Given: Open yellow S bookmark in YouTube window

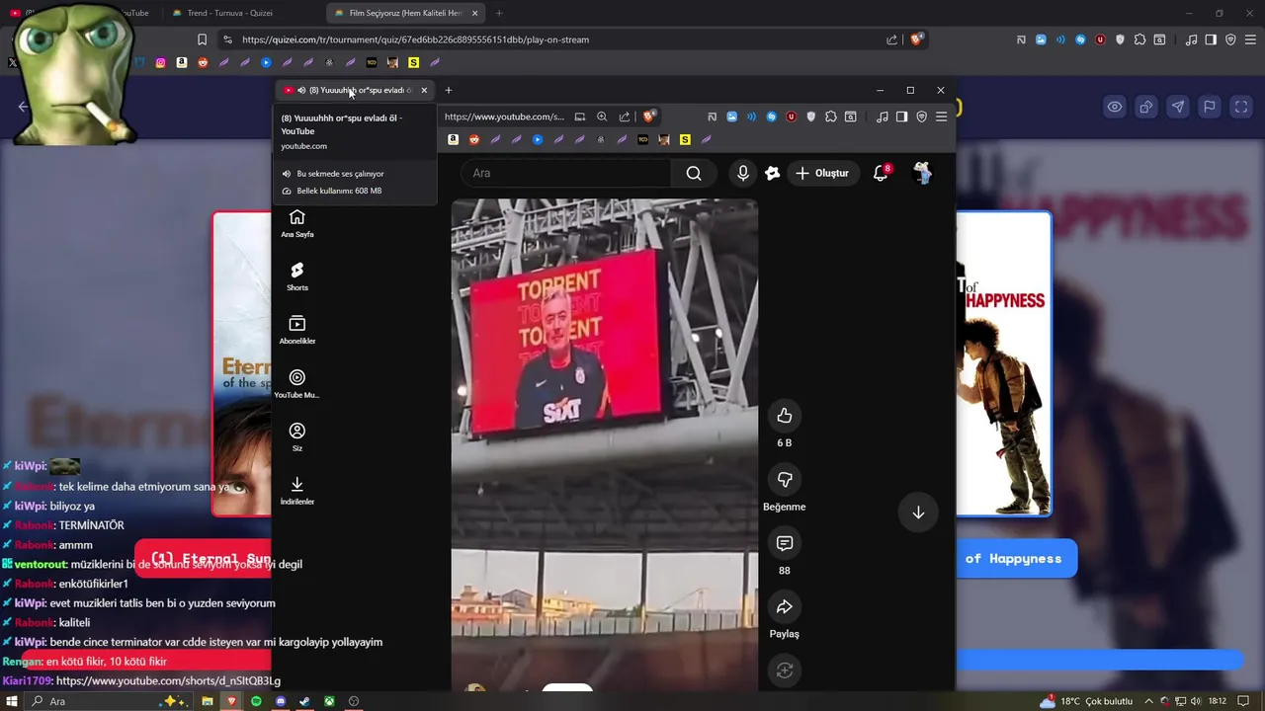Looking at the screenshot, I should pyautogui.click(x=685, y=139).
